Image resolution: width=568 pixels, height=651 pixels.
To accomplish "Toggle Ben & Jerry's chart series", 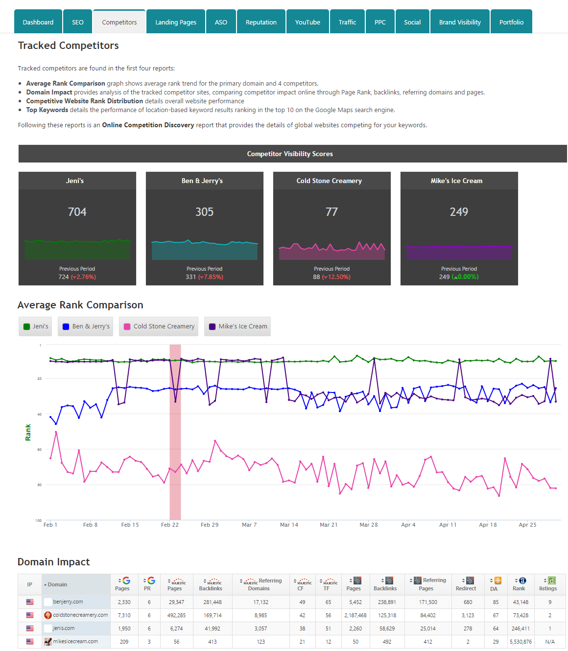I will (x=86, y=326).
